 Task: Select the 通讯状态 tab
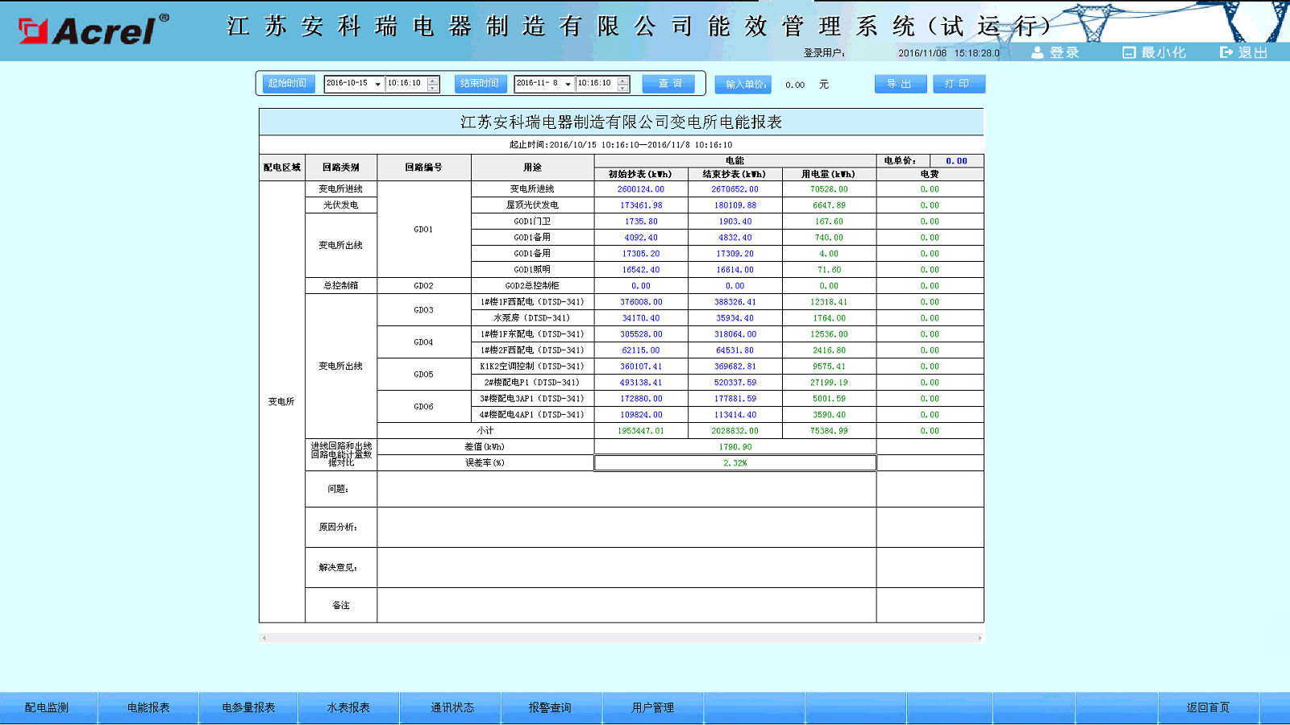click(x=451, y=707)
